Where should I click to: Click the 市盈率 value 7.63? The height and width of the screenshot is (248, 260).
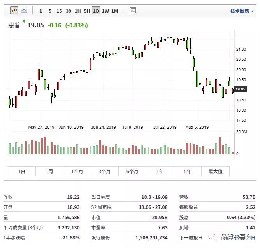(163, 228)
